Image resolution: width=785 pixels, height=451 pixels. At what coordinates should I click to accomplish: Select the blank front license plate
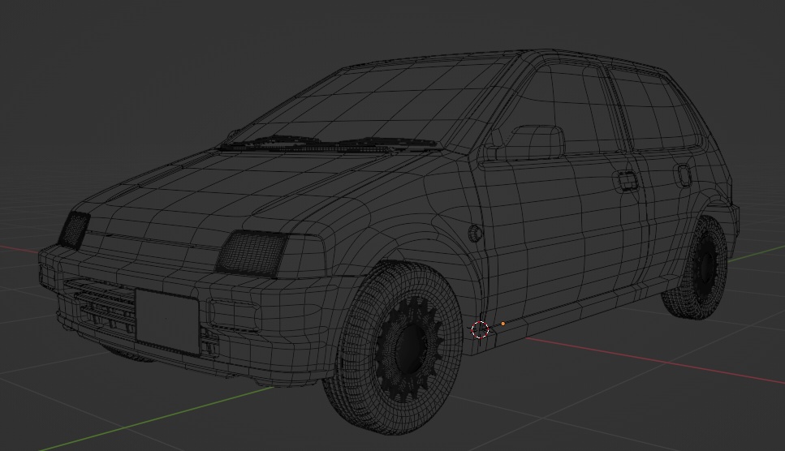(x=167, y=321)
